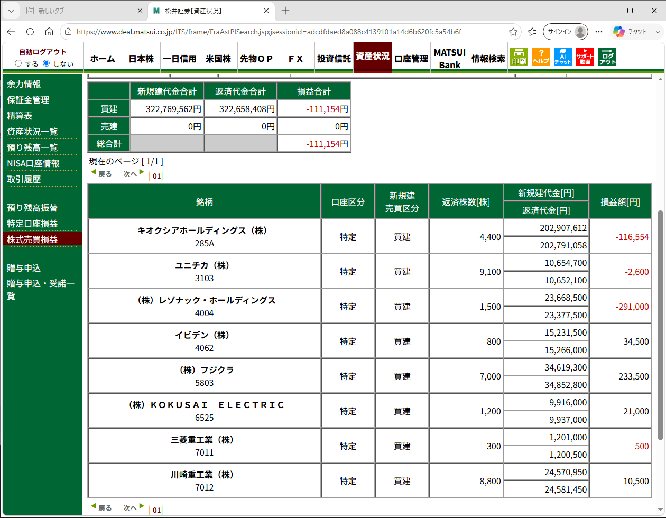
Task: Click the green 印刷 print icon
Action: [519, 57]
